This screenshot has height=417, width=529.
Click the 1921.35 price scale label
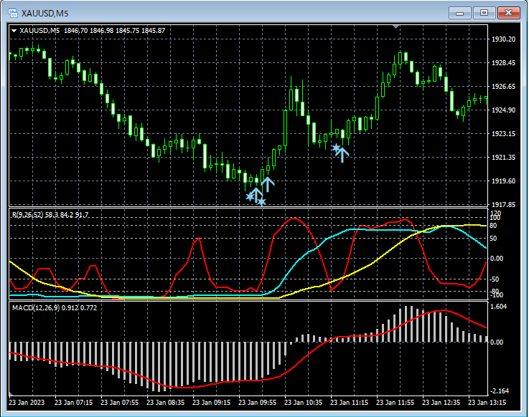tap(503, 158)
